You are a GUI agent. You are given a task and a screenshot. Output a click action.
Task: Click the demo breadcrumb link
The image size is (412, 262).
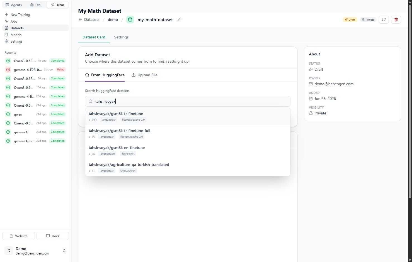[113, 19]
